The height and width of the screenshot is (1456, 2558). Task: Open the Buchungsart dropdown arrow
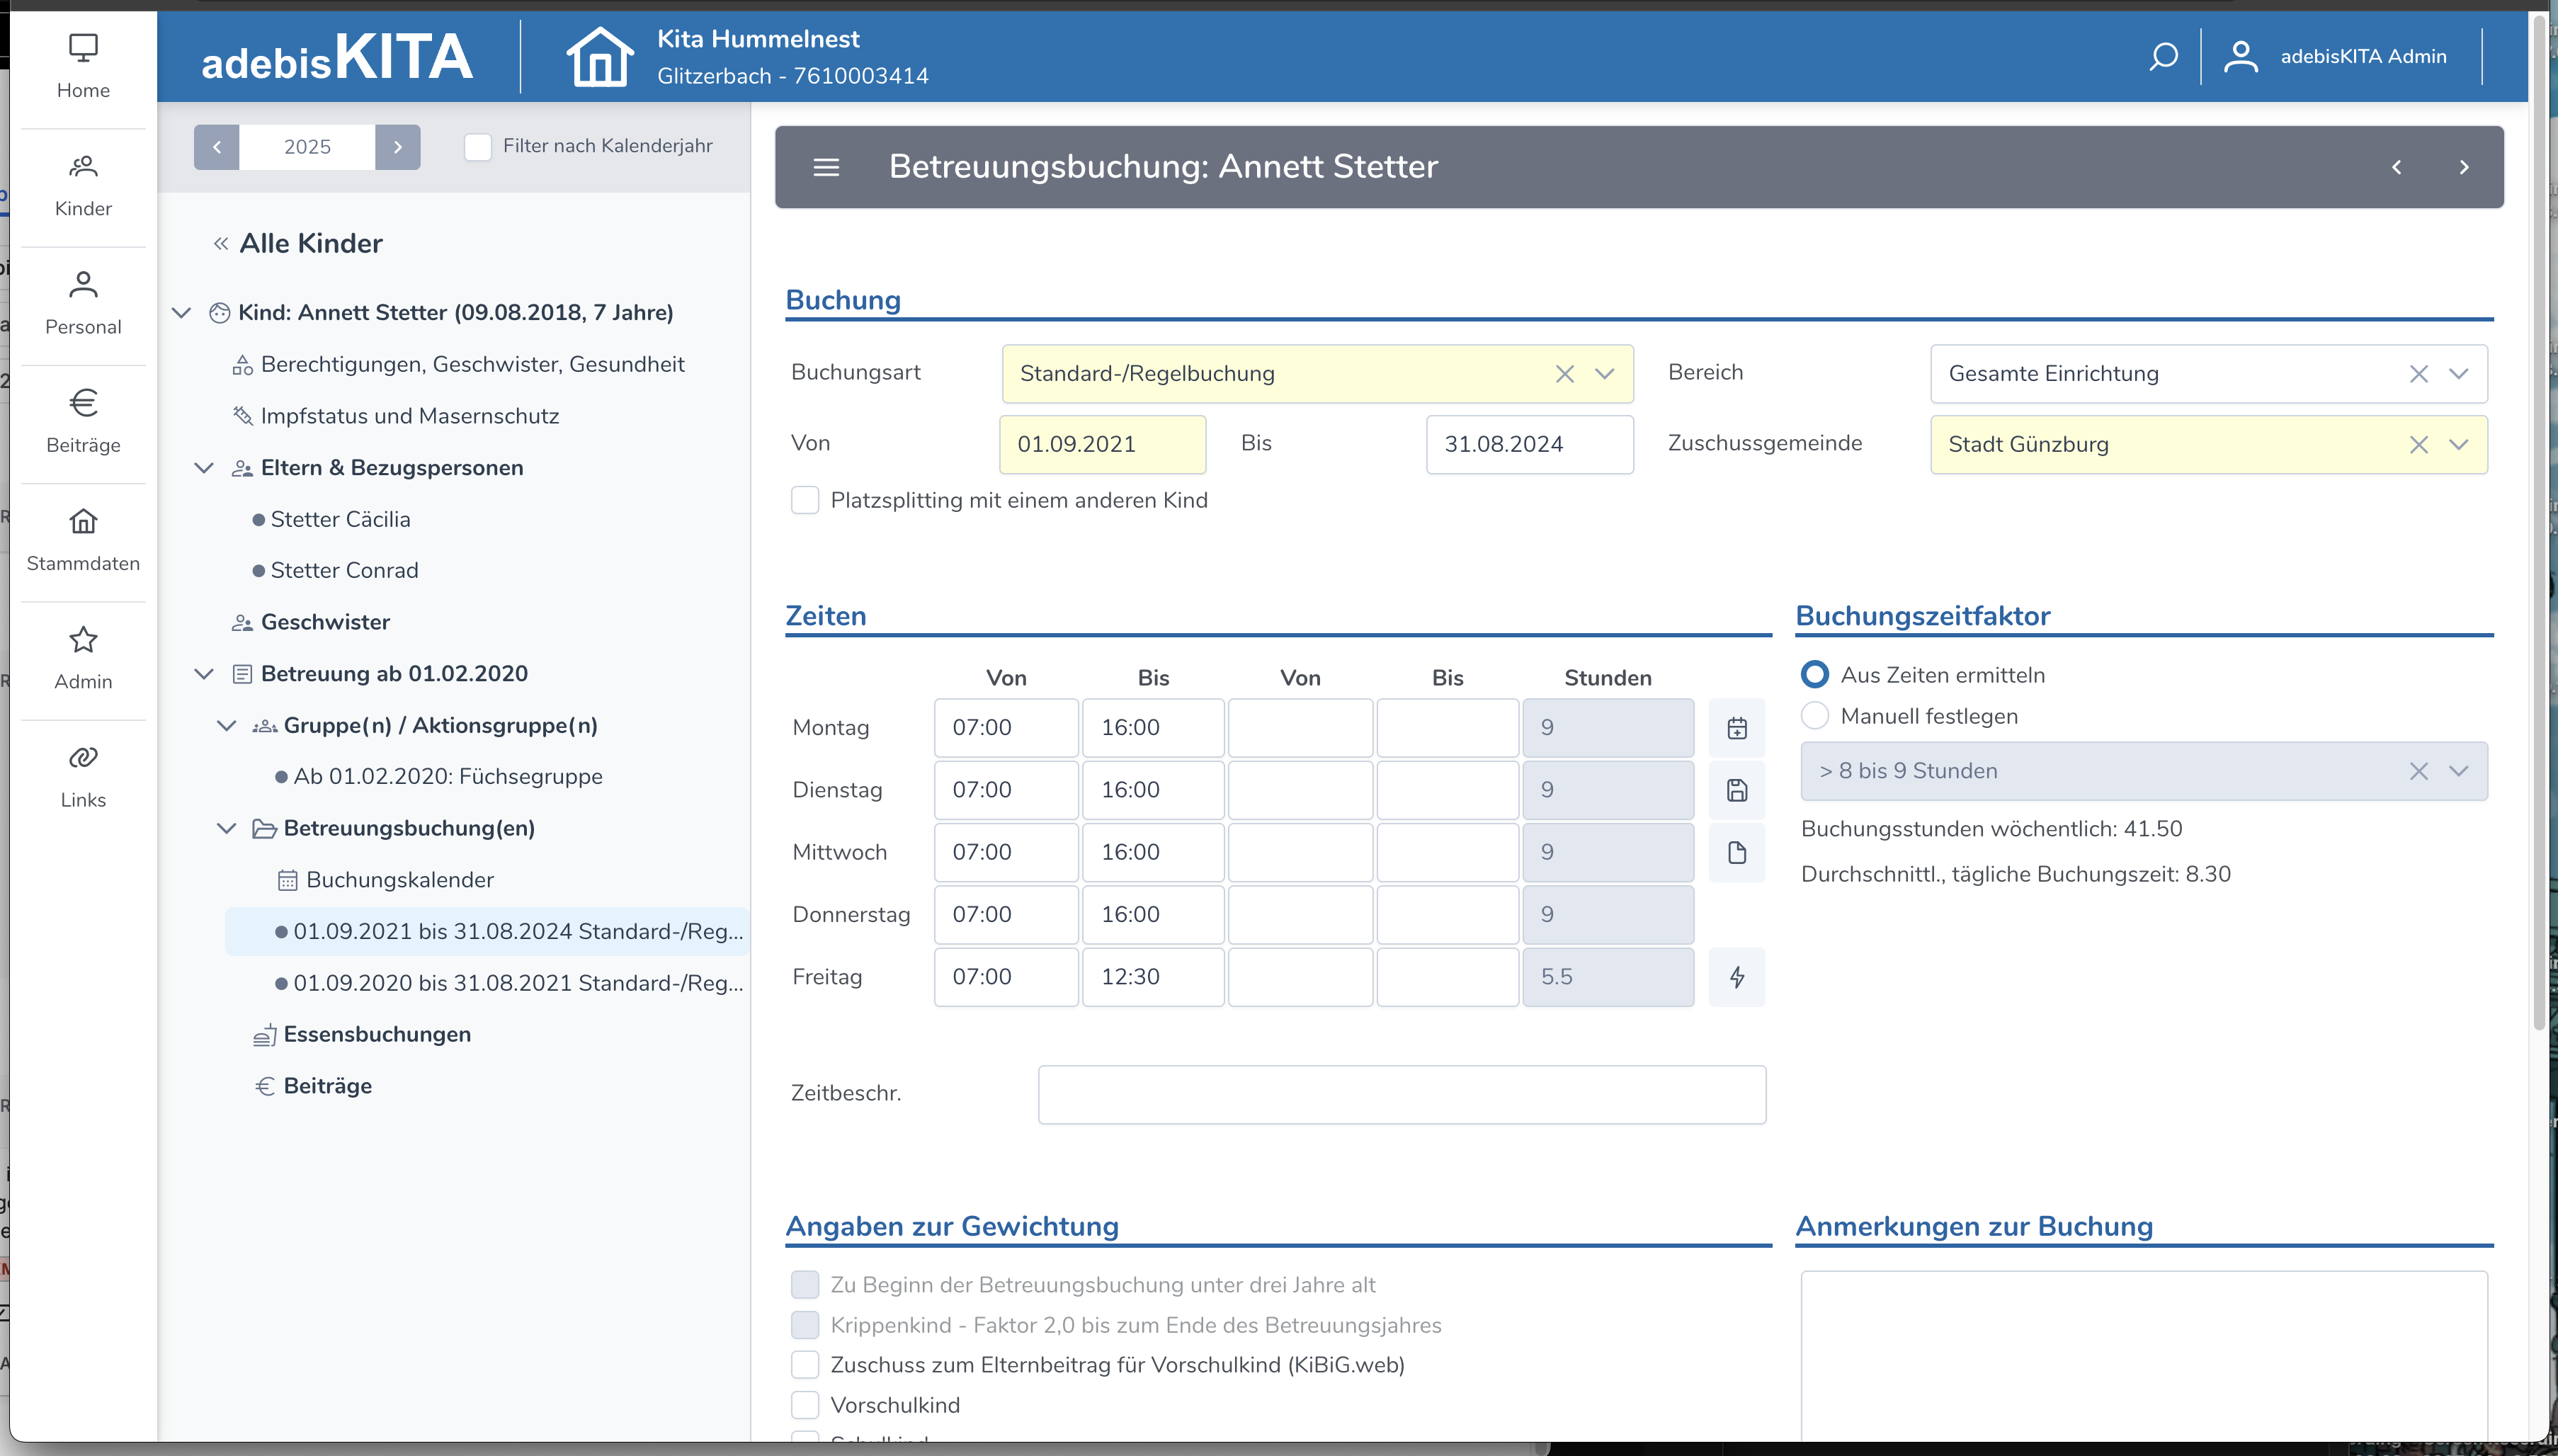coord(1605,374)
